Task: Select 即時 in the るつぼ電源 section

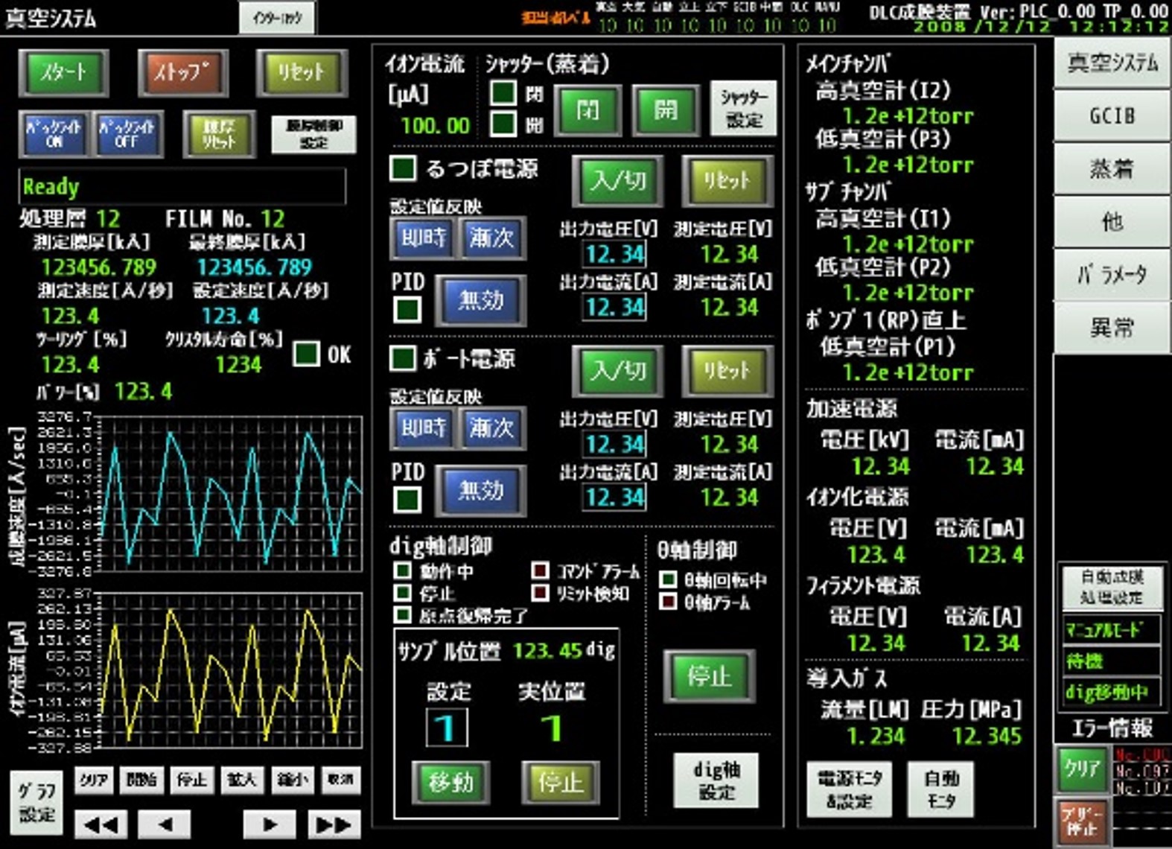Action: (424, 238)
